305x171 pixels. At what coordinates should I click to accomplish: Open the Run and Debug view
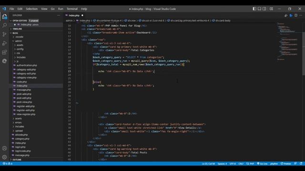(x=4, y=43)
